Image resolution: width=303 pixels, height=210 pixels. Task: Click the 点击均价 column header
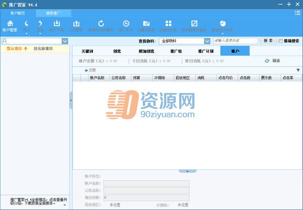[227, 78]
